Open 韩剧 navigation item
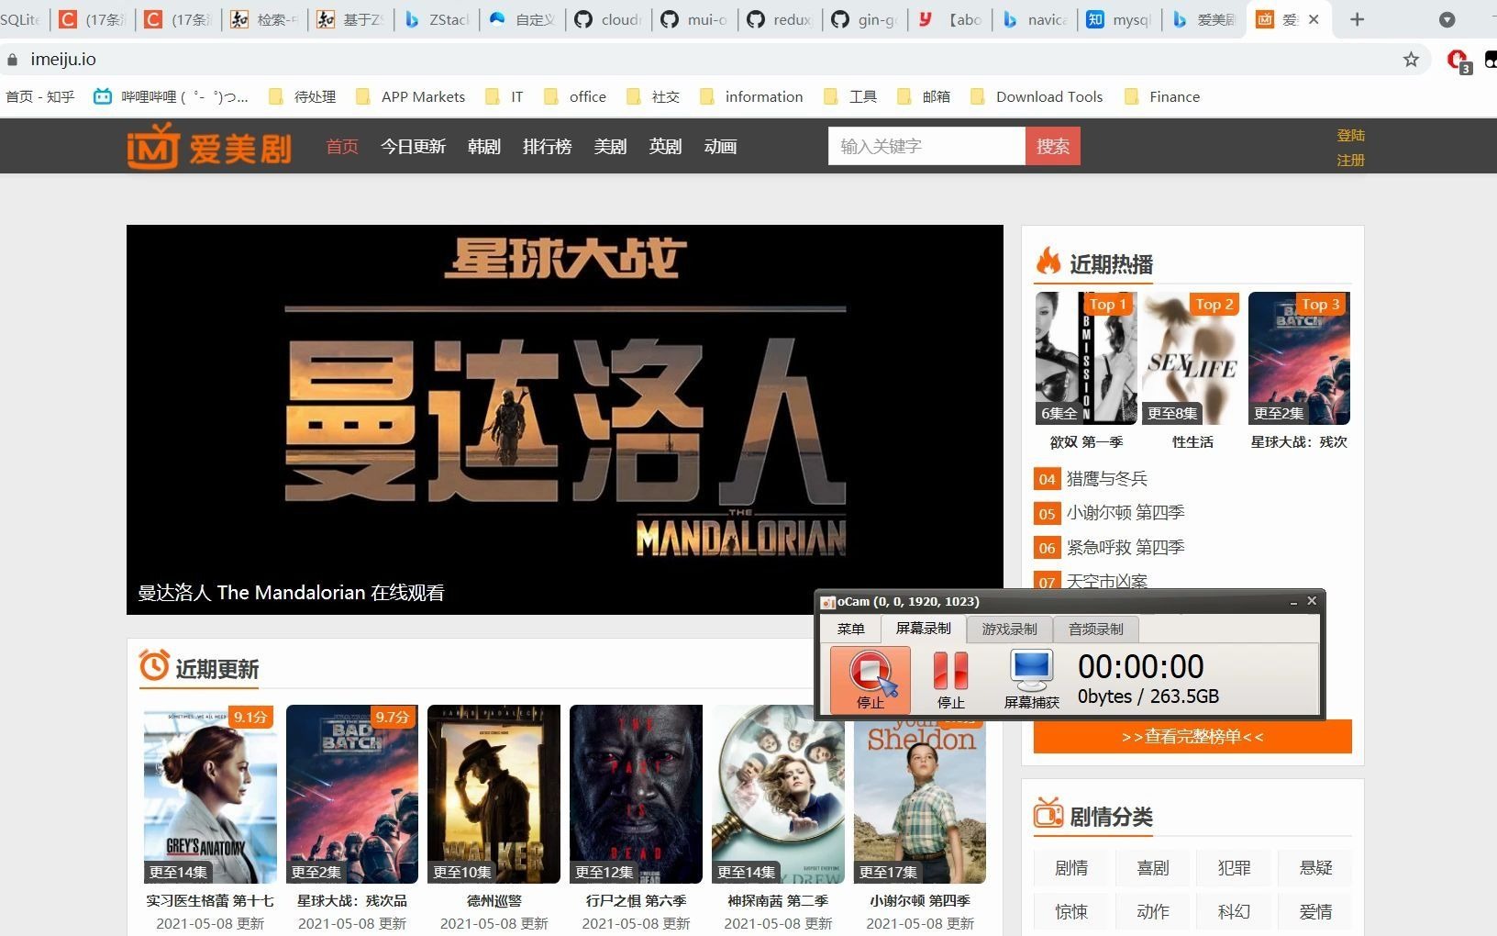1497x936 pixels. (484, 147)
